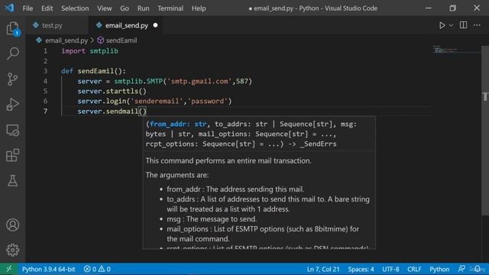This screenshot has height=275, width=489.
Task: Open the Source Control view
Action: tap(12, 79)
